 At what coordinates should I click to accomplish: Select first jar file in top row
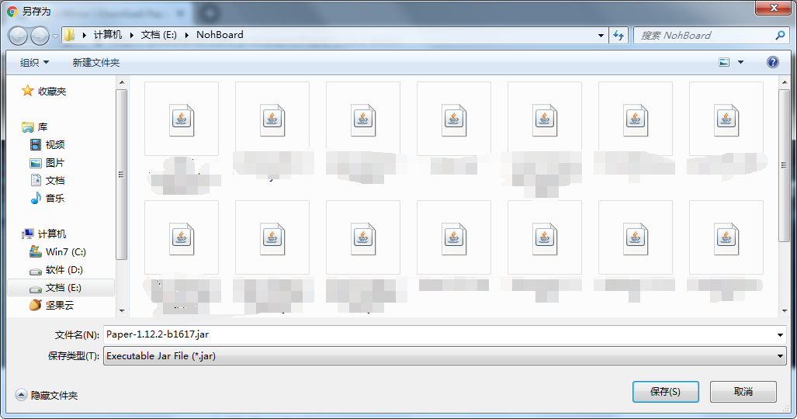(182, 119)
